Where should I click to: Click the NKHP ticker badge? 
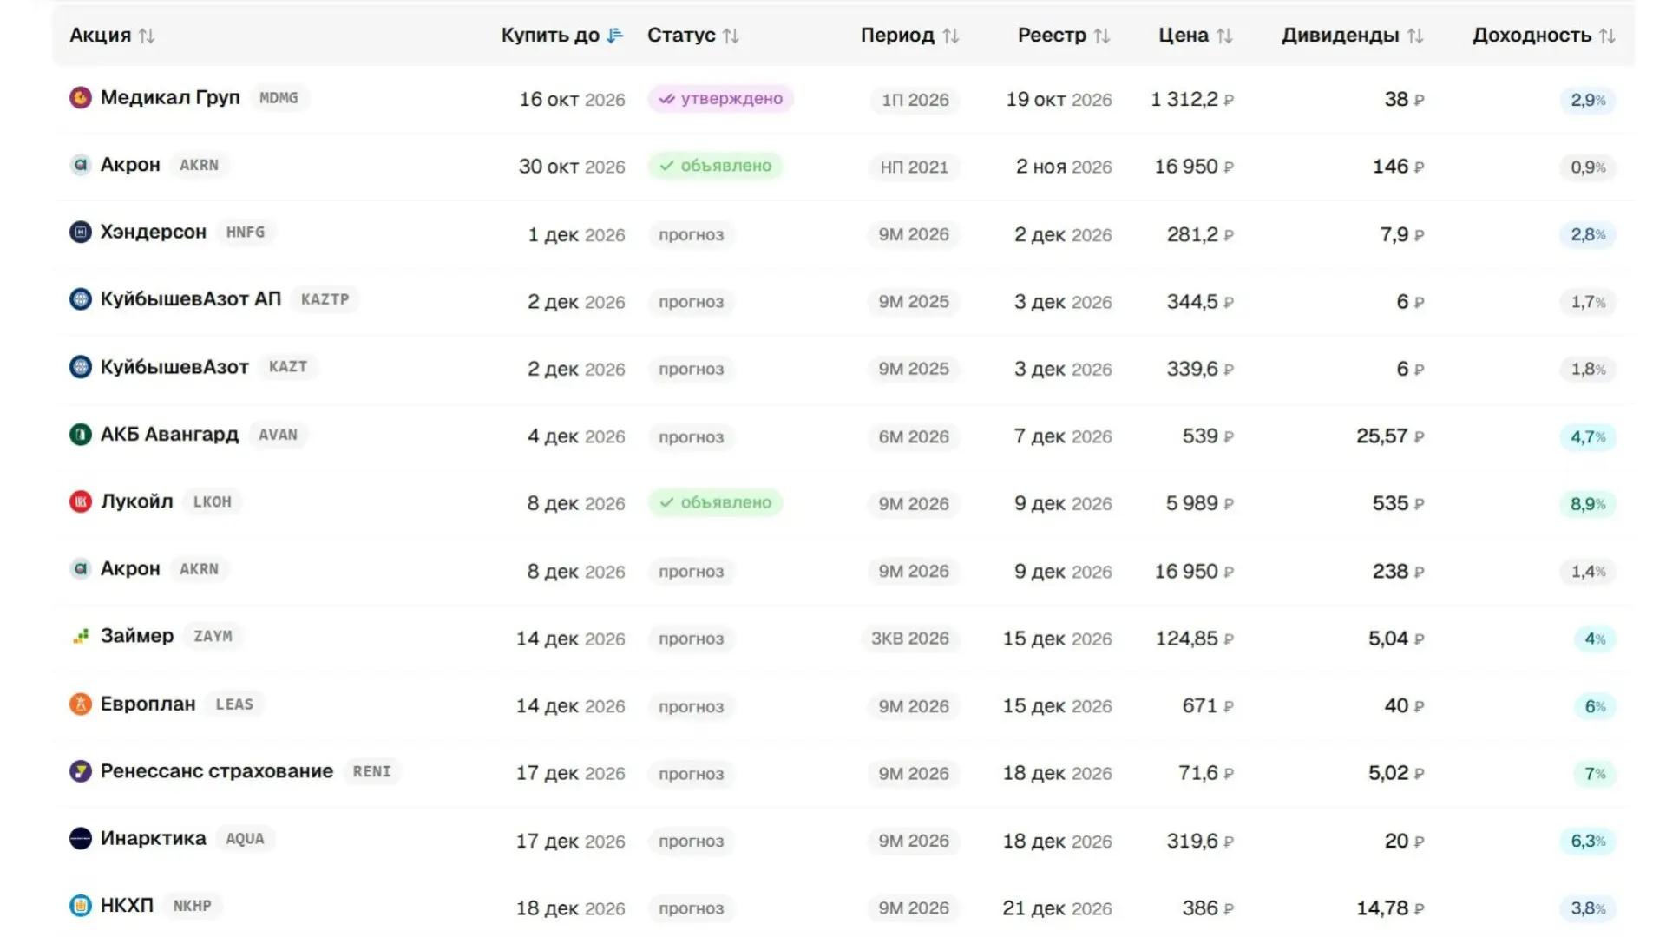point(193,906)
